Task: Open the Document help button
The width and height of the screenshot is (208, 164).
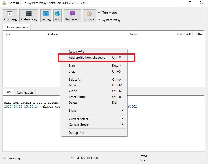Action: pos(72,16)
